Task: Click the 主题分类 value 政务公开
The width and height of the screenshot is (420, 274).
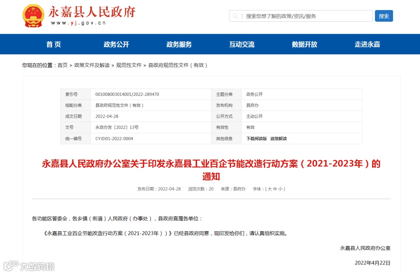Action: (x=254, y=94)
